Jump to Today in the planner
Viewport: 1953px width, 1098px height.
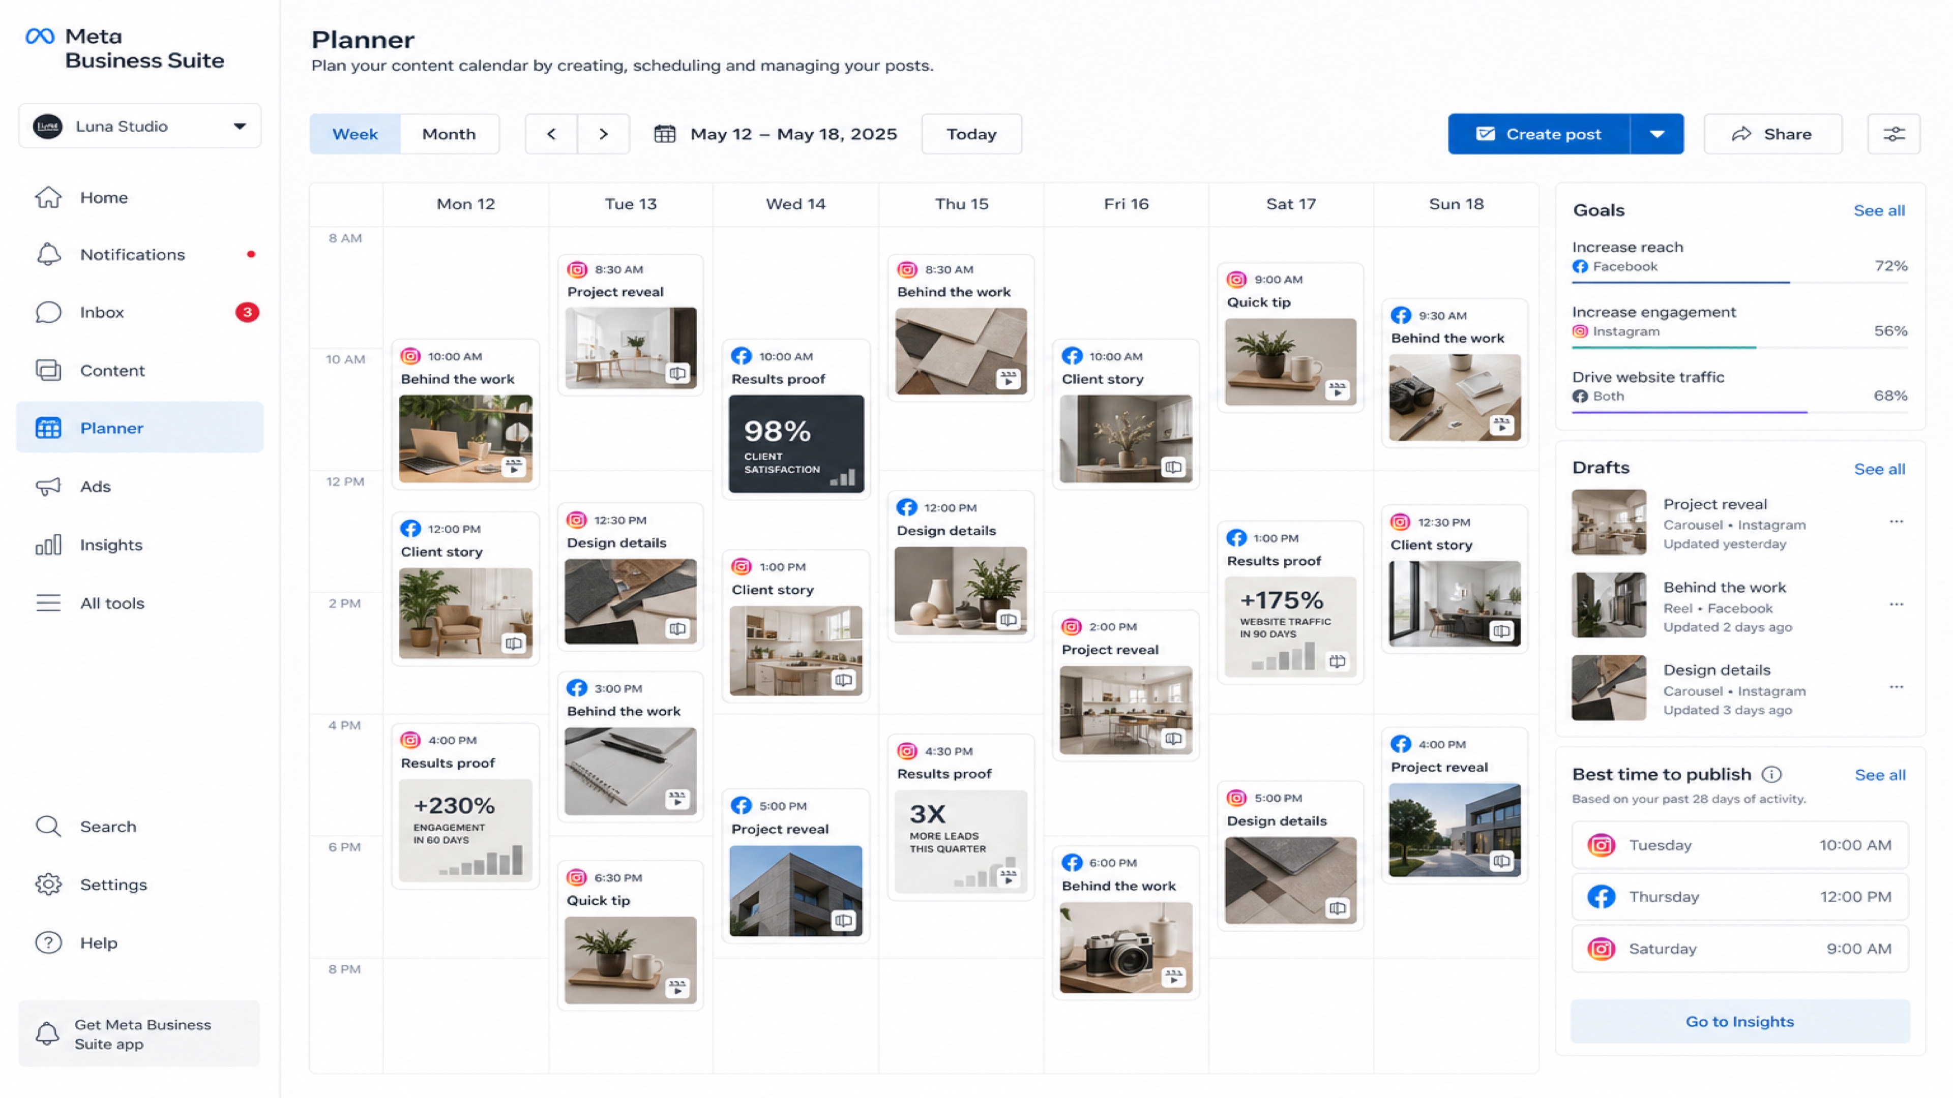click(x=971, y=134)
